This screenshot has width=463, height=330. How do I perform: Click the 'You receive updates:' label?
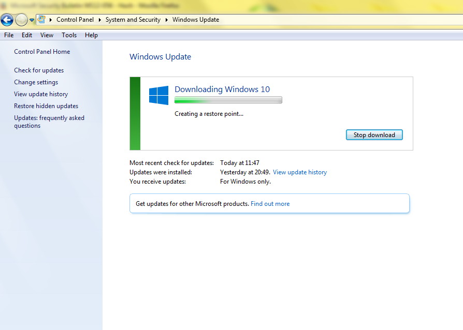coord(157,182)
